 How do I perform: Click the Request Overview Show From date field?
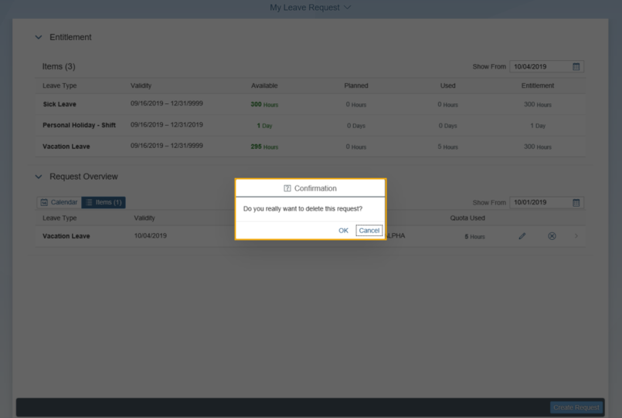coord(539,203)
